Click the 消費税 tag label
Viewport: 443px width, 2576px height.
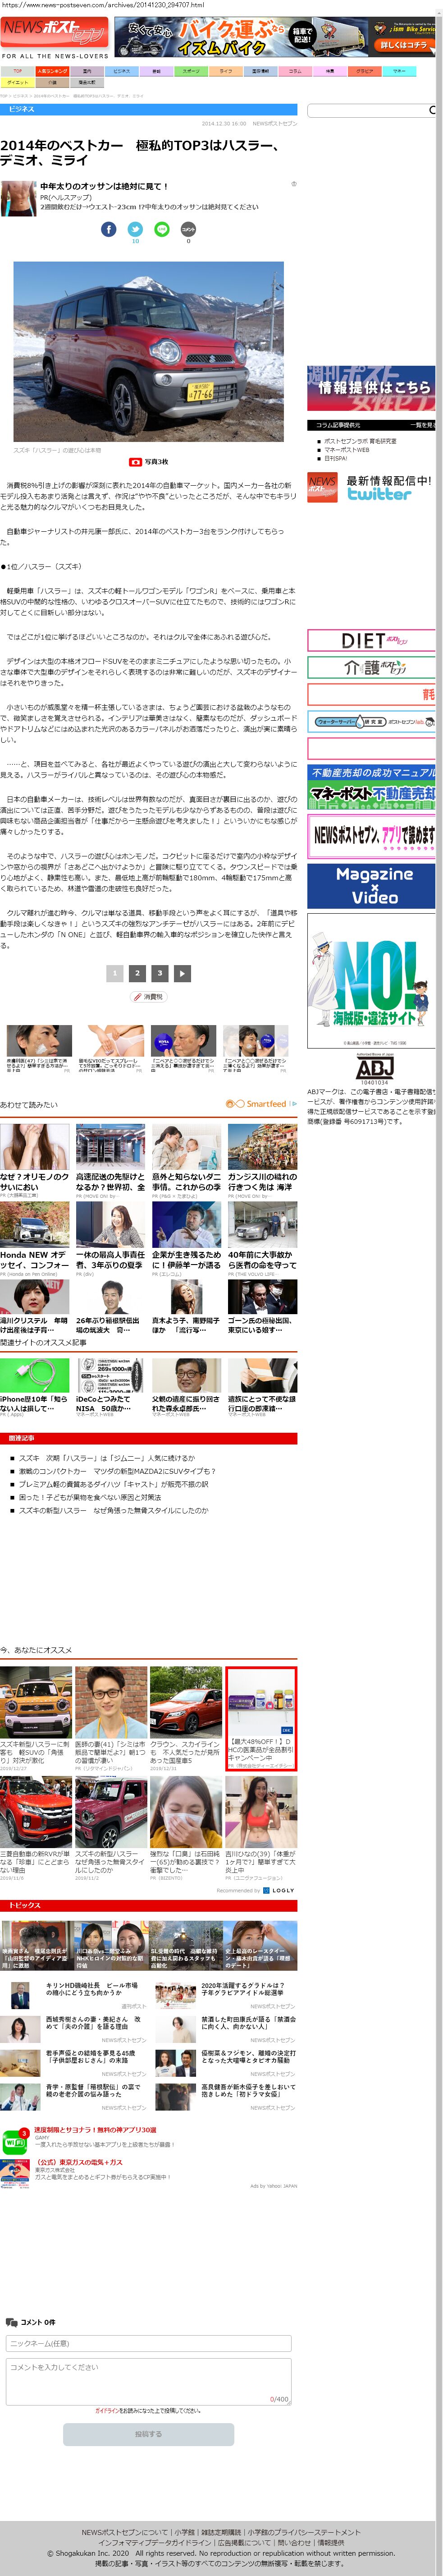[149, 997]
